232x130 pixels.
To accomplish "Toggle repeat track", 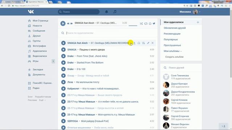I will tap(146, 23).
